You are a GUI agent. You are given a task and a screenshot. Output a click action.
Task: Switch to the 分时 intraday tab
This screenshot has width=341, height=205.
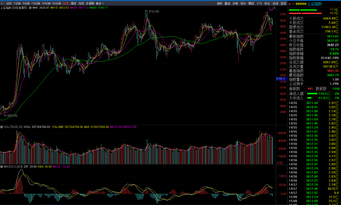[x=9, y=4]
